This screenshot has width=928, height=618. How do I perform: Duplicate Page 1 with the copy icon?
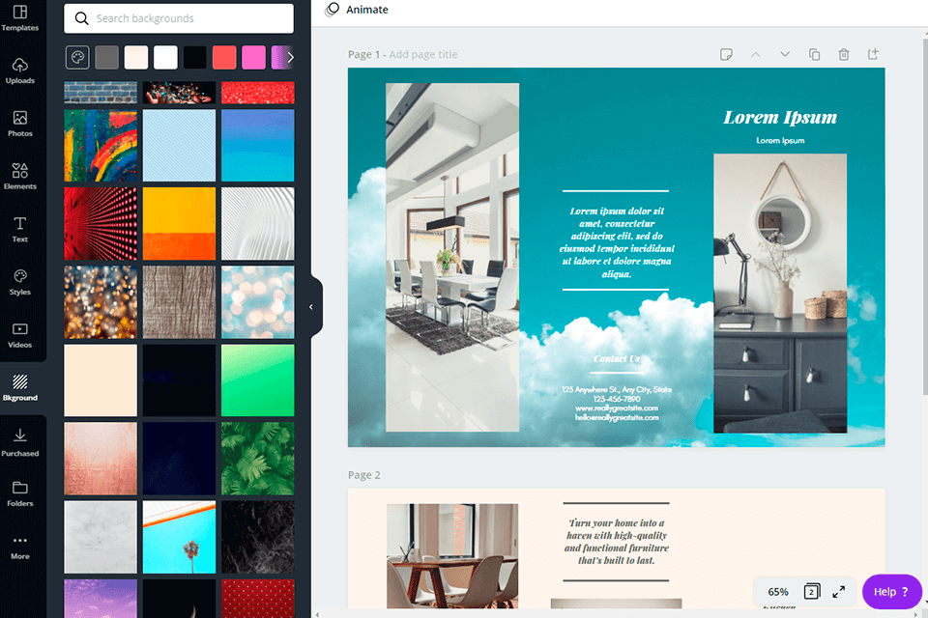coord(814,54)
